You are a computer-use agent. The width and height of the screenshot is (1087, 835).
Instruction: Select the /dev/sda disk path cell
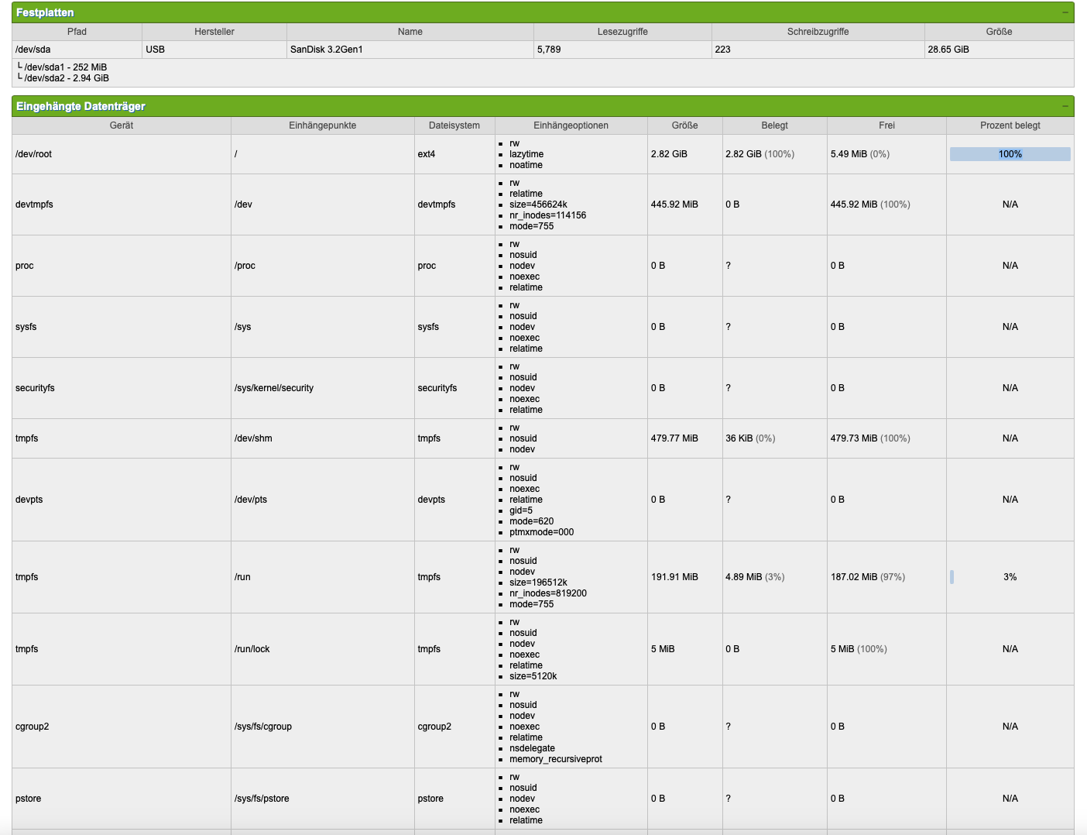click(x=77, y=50)
